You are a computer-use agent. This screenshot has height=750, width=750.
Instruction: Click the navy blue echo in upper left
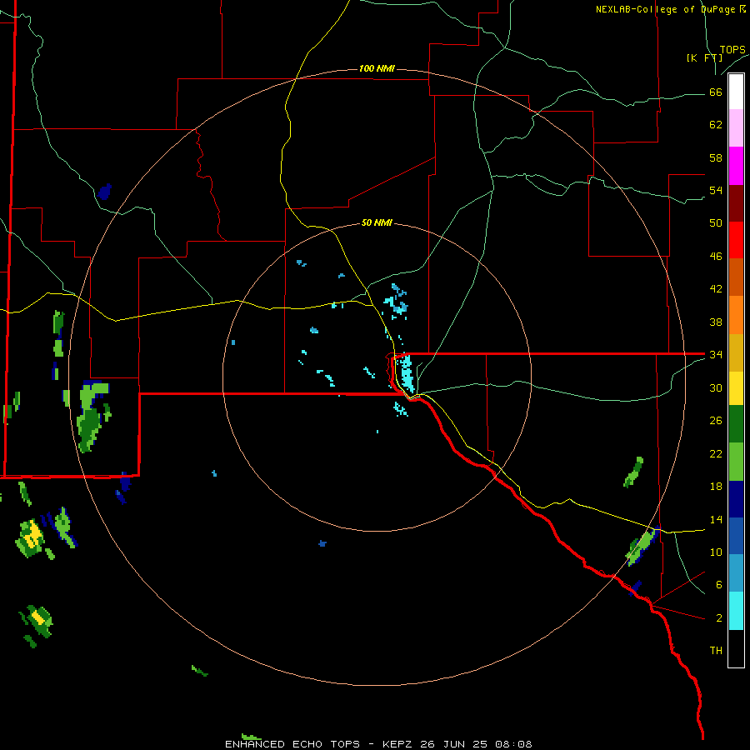tap(104, 192)
